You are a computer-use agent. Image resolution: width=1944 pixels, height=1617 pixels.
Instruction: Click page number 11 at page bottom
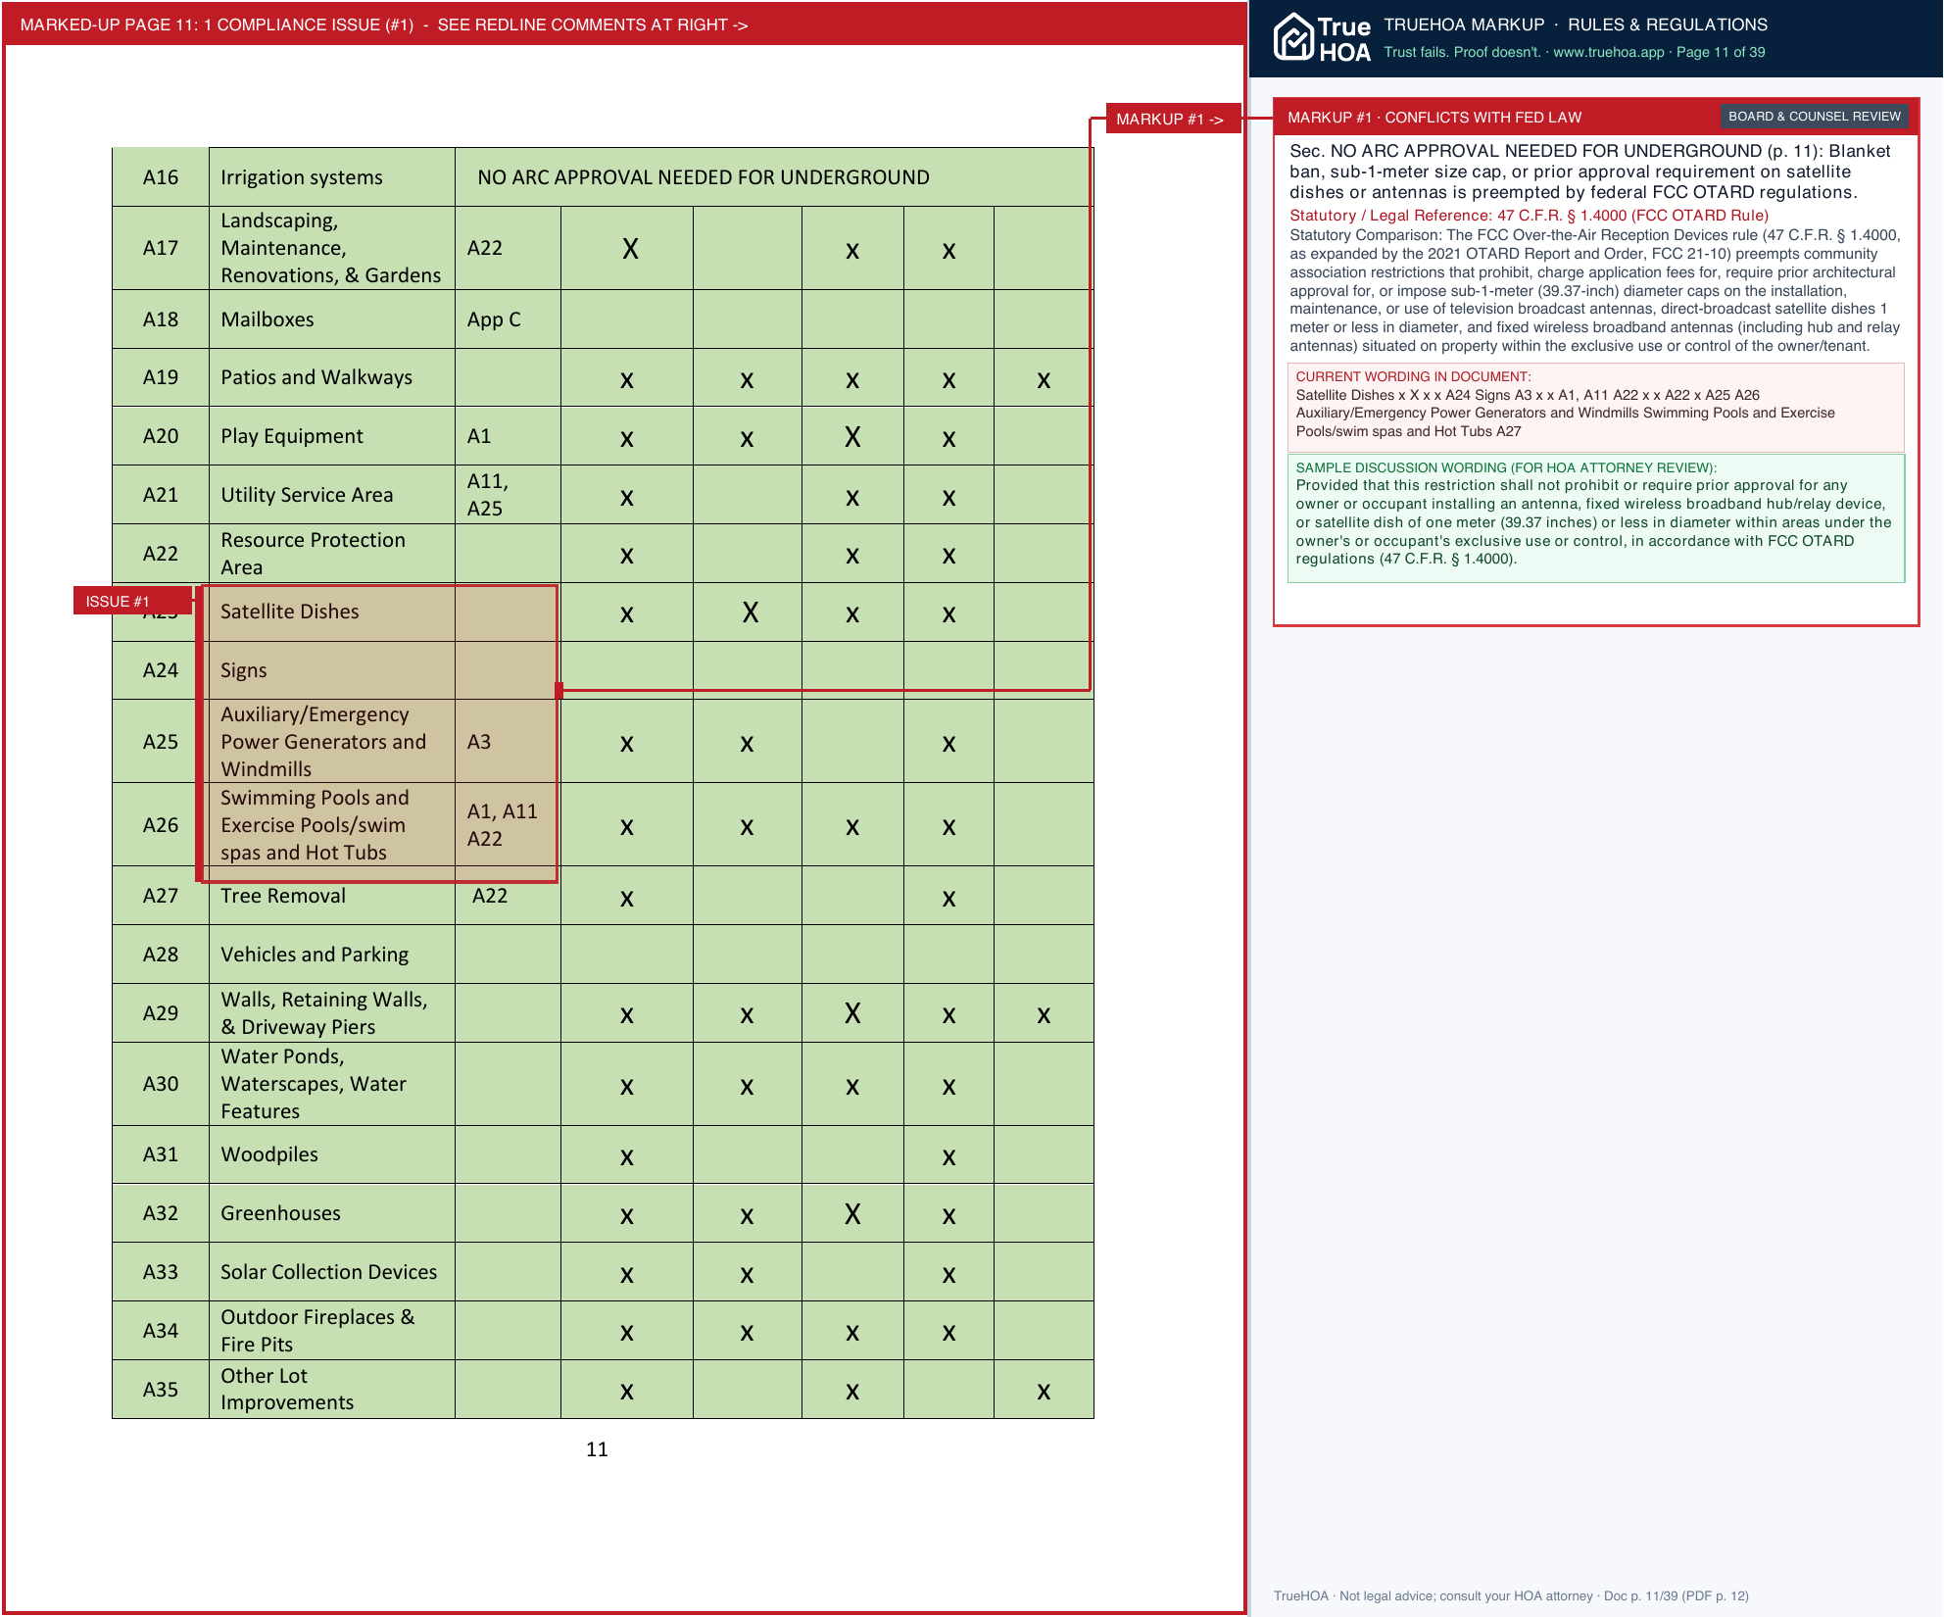(x=597, y=1449)
